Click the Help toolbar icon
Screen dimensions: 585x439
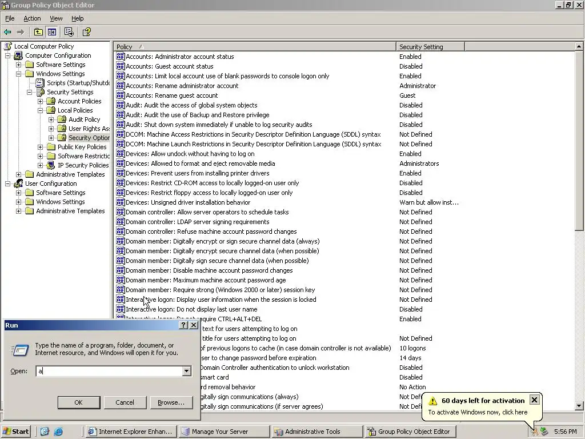87,32
